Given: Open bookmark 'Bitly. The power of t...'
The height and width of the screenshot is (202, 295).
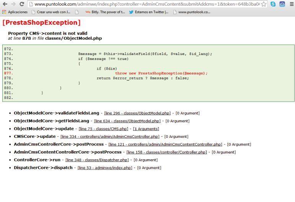Looking at the screenshot, I should pos(105,12).
